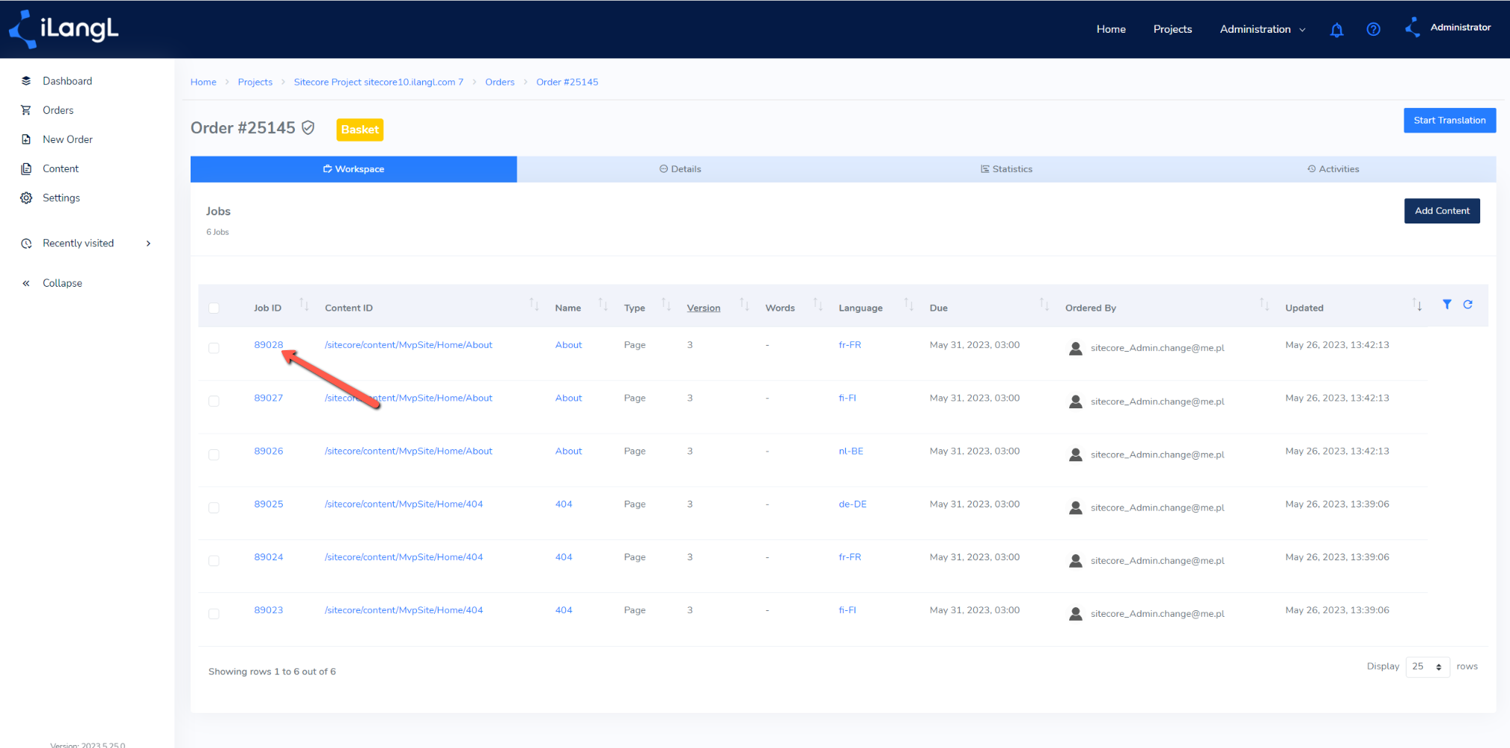Expand the Recently visited chevron

click(149, 244)
